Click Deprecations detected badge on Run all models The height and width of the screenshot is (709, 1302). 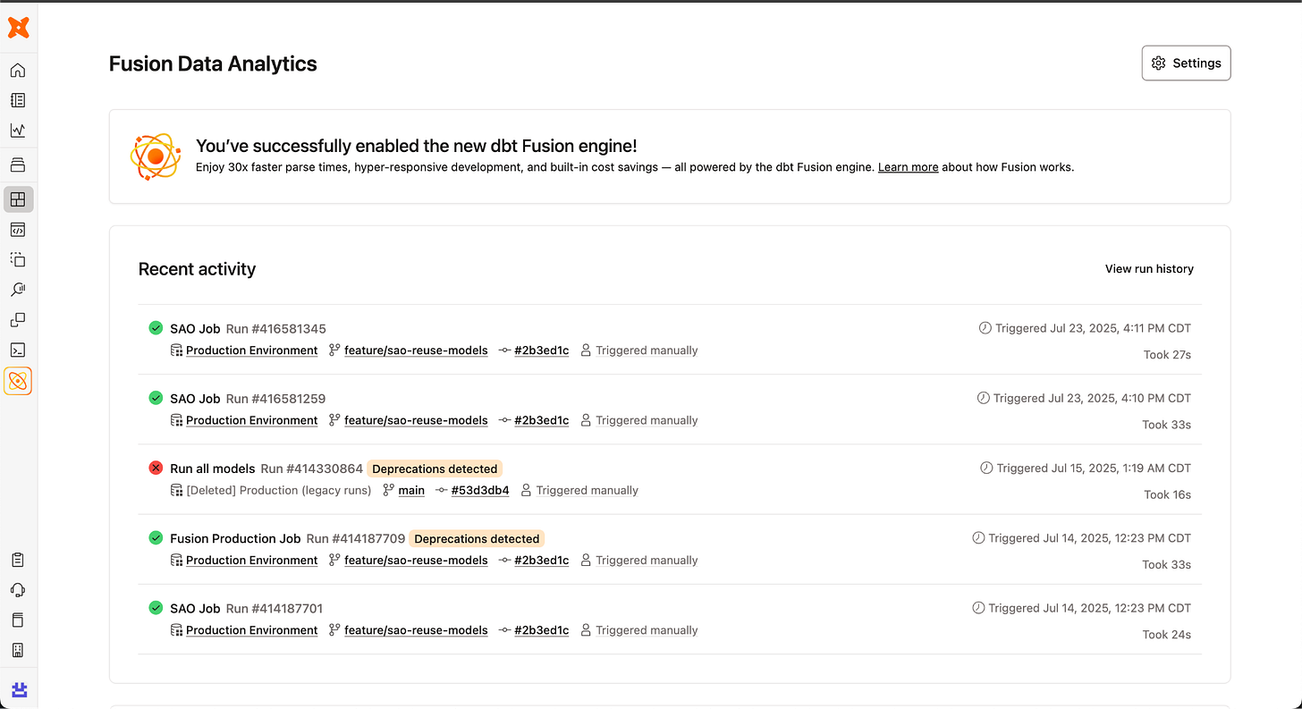[435, 468]
